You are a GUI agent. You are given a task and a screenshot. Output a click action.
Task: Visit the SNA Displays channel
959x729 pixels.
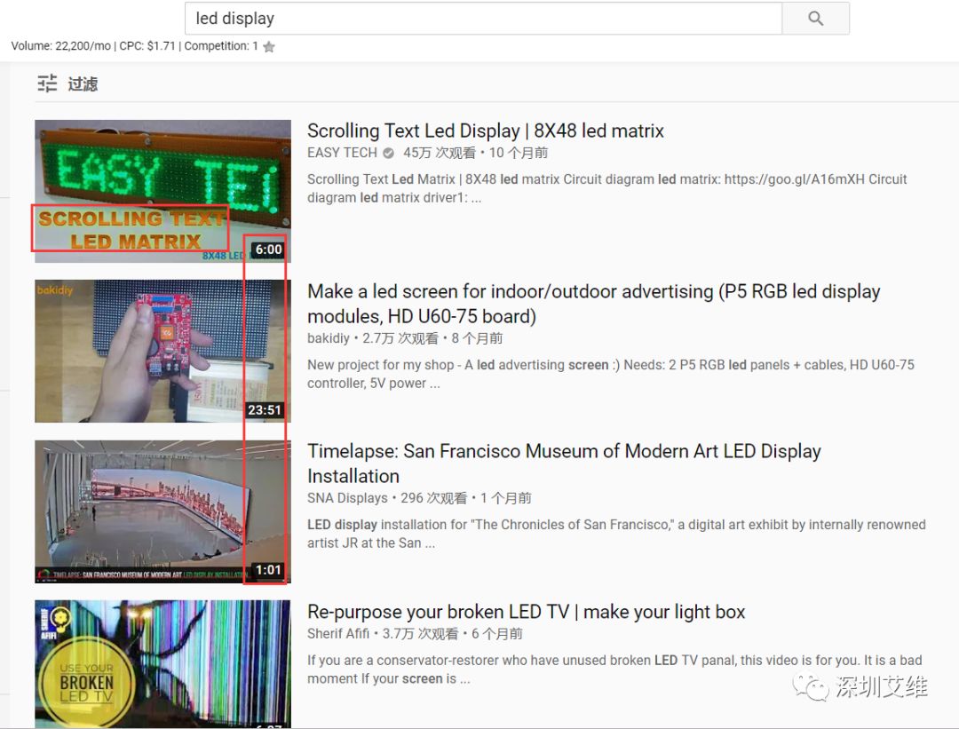pos(347,498)
